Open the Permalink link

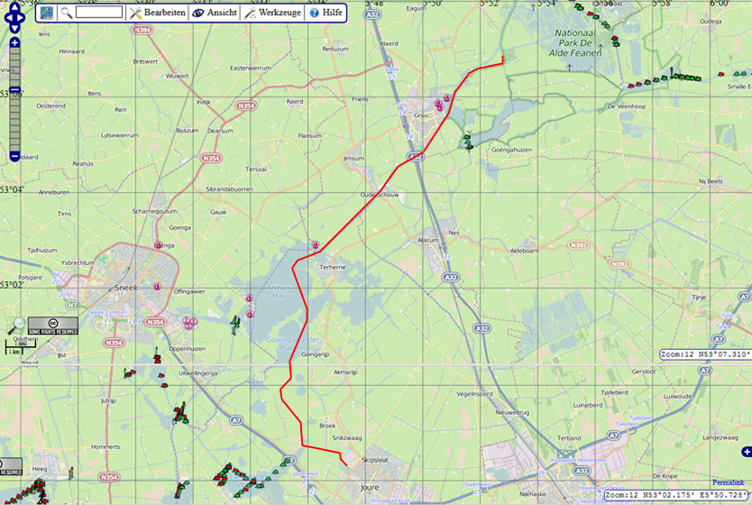730,482
